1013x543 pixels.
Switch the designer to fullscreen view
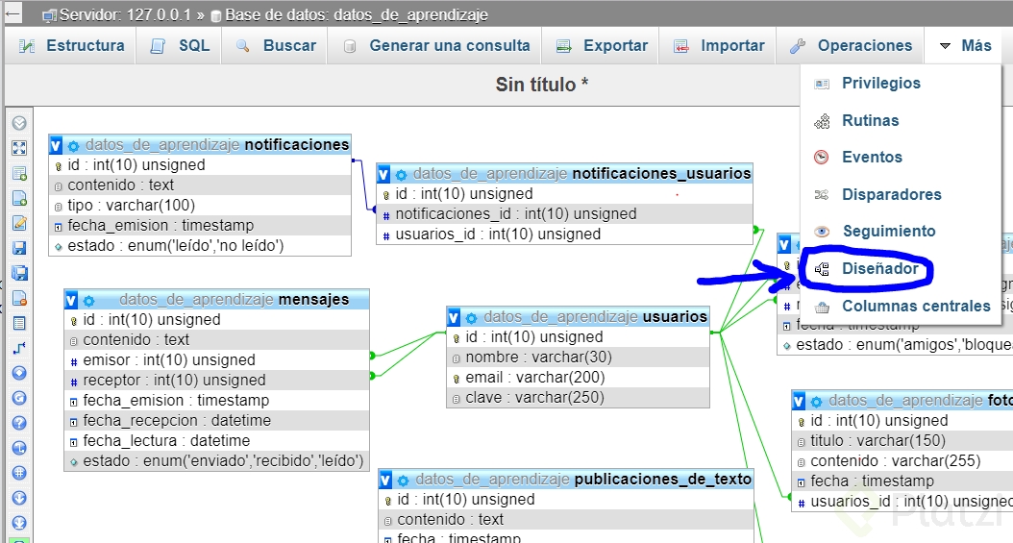pyautogui.click(x=19, y=148)
